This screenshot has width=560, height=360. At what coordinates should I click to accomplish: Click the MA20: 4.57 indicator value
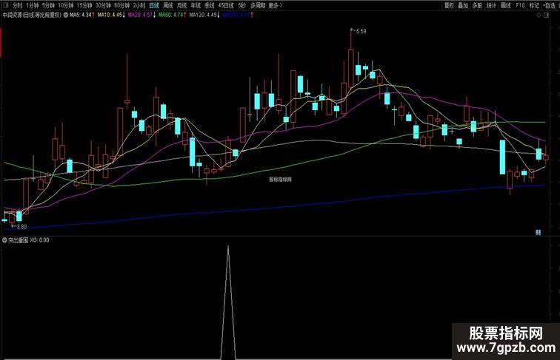pos(140,15)
